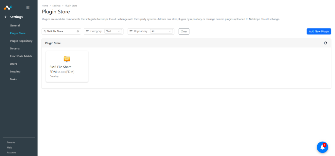
Task: Click the v1.0.0 (EDM) version text
Action: click(x=66, y=72)
